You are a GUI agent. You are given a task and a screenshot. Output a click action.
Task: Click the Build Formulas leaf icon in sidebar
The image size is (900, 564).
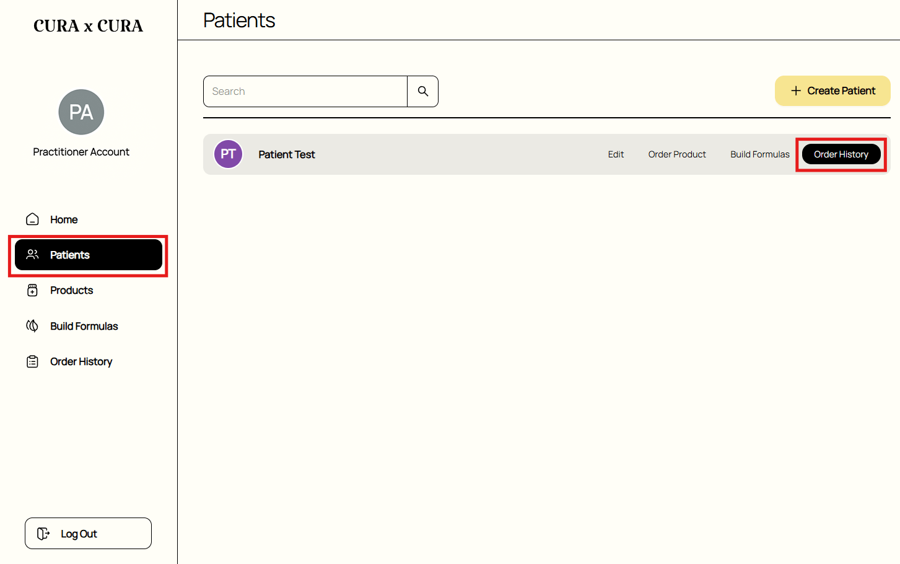point(32,326)
